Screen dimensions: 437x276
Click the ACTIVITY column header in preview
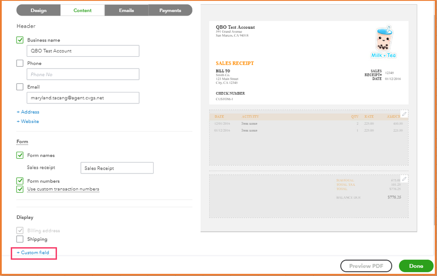pos(250,116)
